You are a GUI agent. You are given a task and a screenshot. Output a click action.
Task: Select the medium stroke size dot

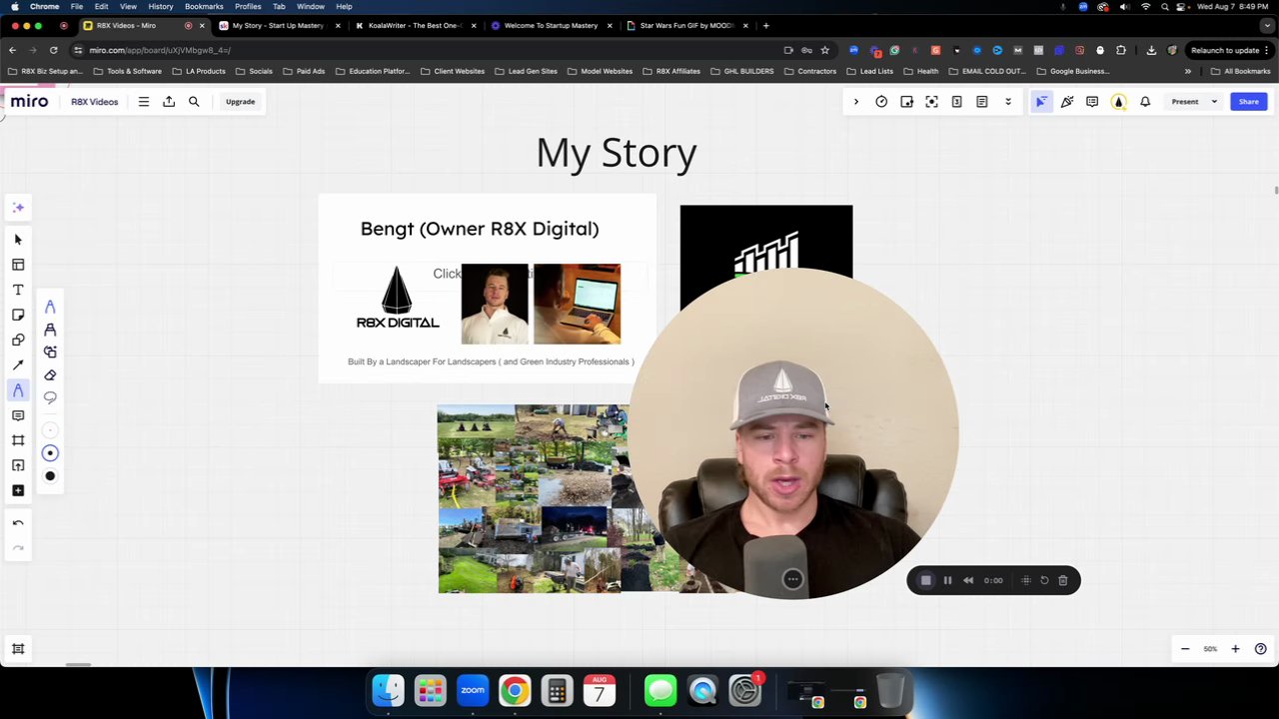click(50, 452)
